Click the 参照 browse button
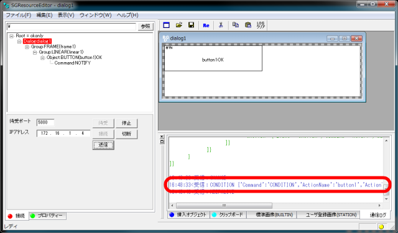 tap(146, 26)
